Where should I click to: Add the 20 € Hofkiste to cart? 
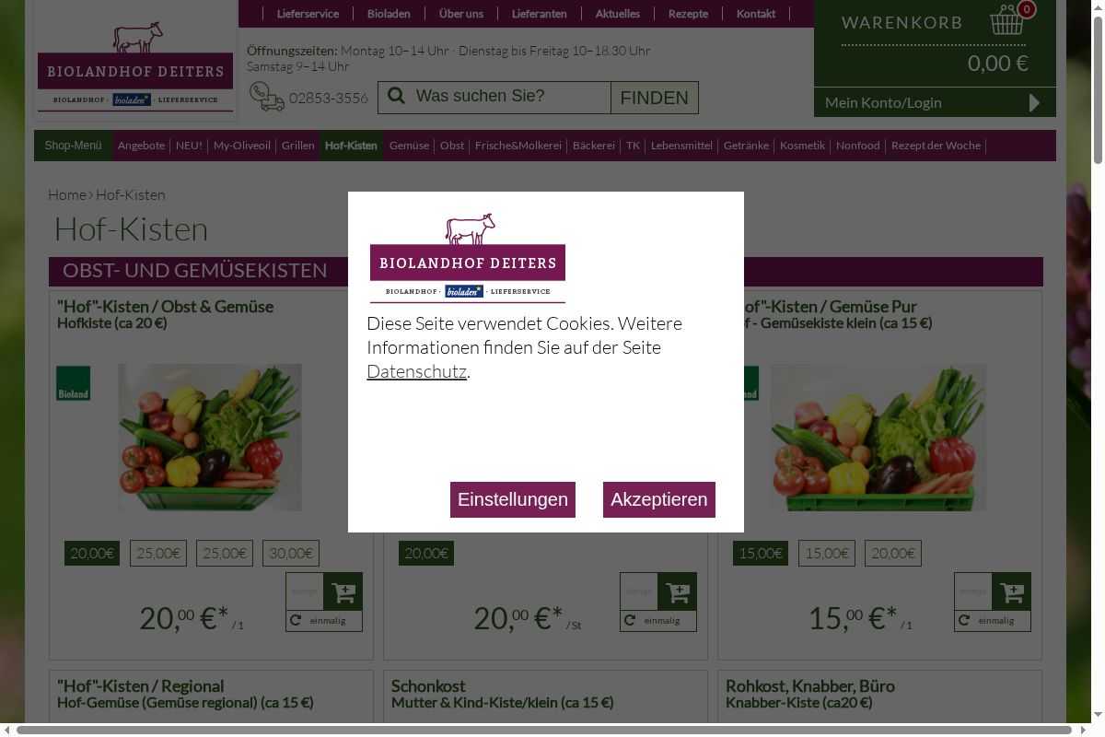(x=343, y=591)
